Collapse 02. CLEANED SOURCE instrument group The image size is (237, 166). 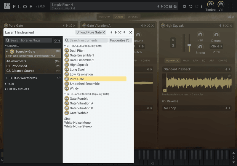87,94
